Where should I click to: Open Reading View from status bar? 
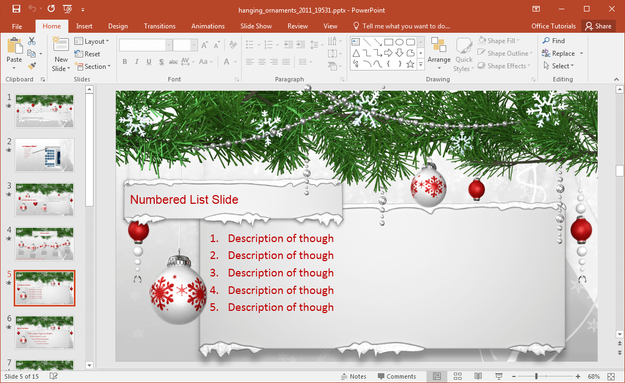(478, 376)
